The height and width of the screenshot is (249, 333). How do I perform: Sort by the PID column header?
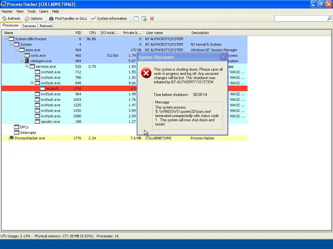tap(74, 33)
